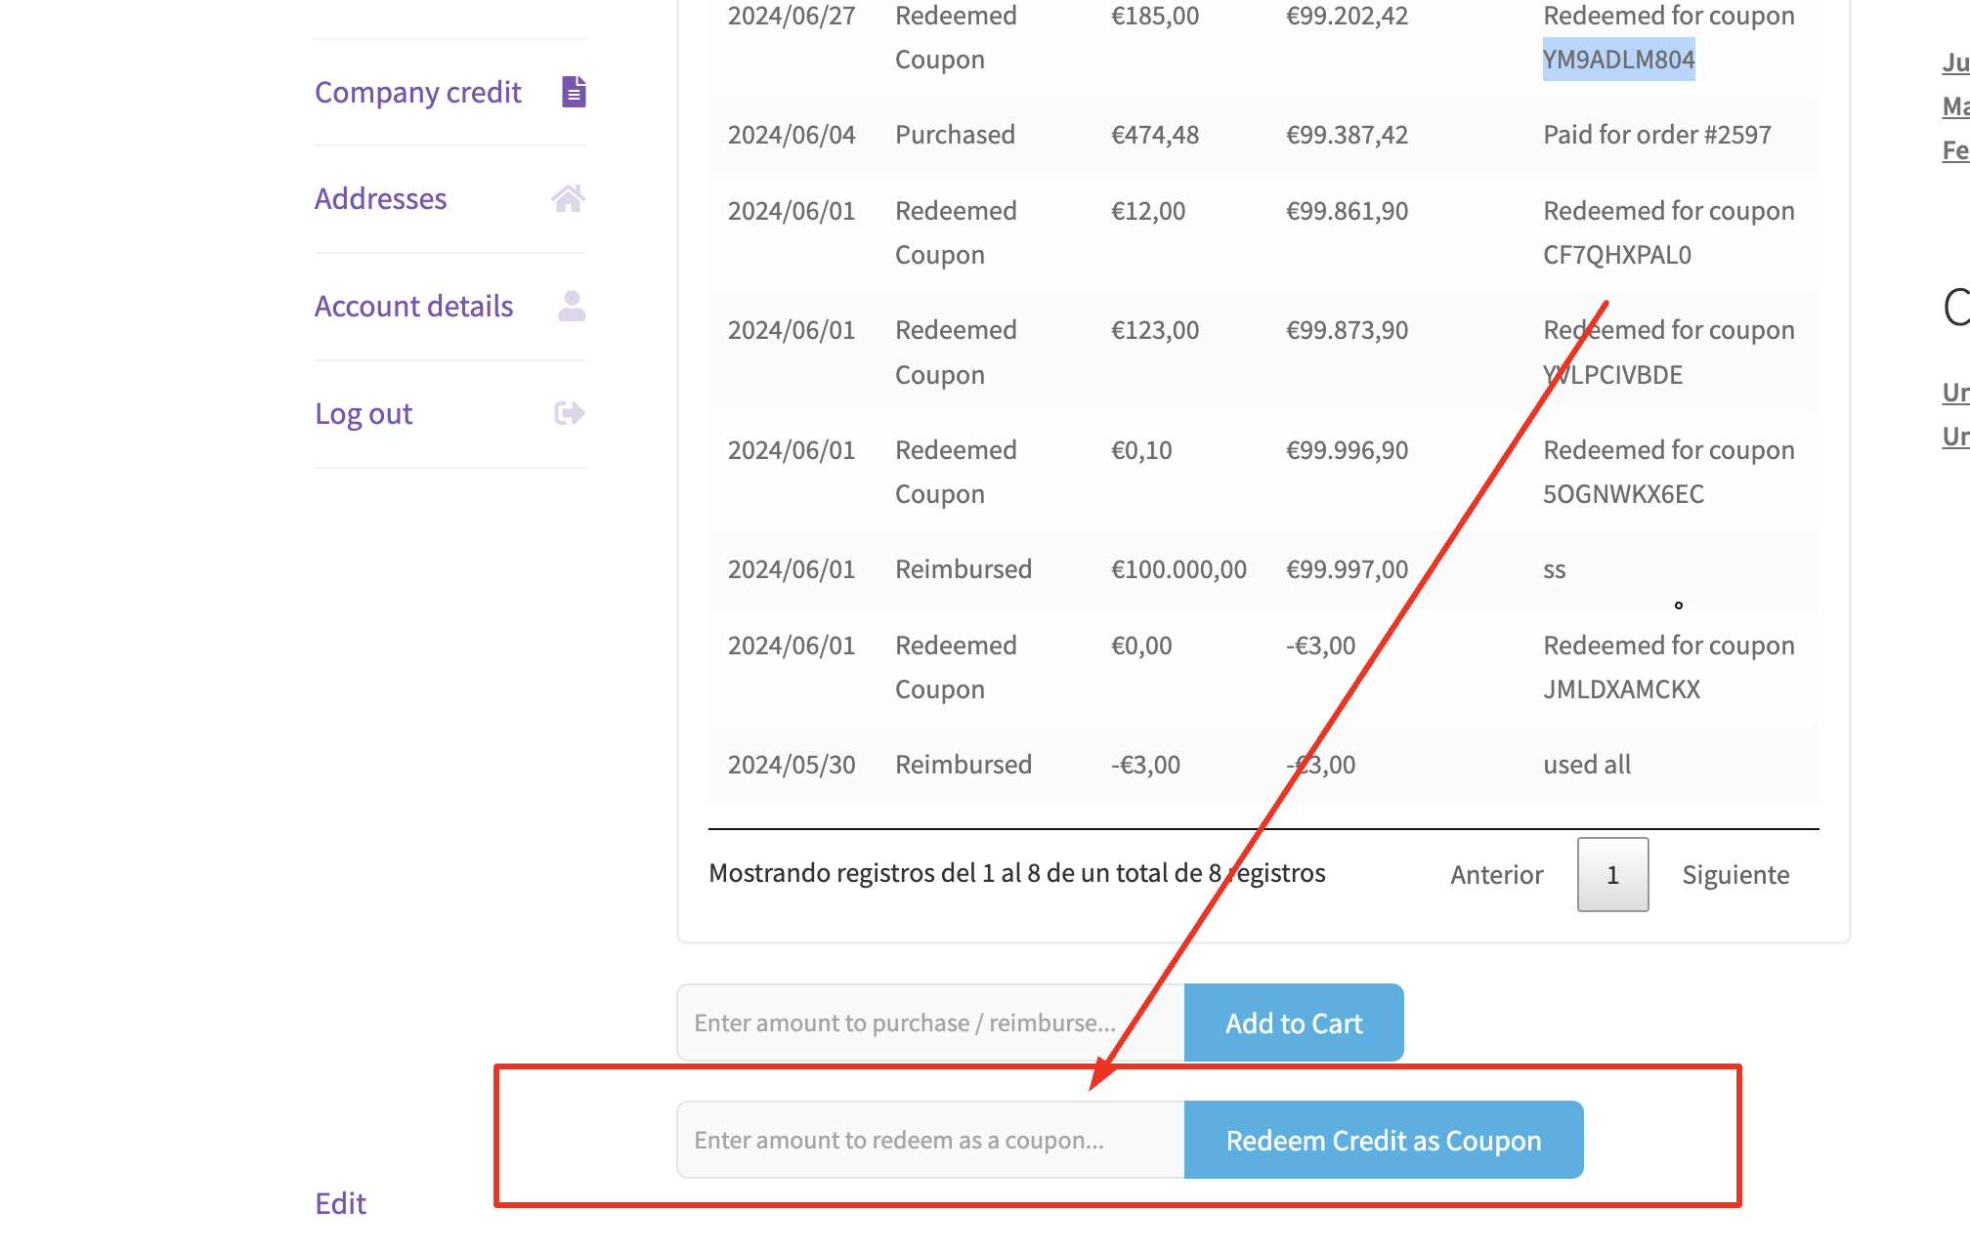Focus the amount to redeem as coupon field
1970x1252 pixels.
pos(930,1140)
